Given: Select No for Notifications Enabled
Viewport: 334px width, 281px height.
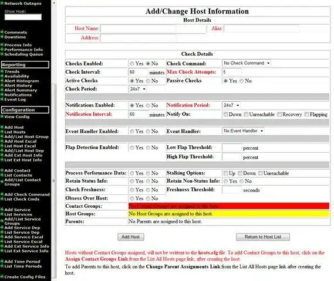Looking at the screenshot, I should (x=148, y=105).
